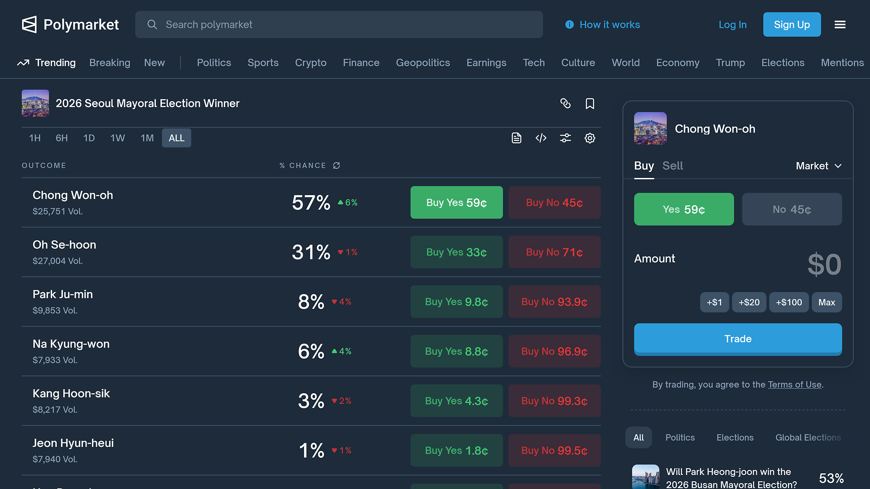Viewport: 870px width, 489px height.
Task: Add $20 to the amount
Action: pos(749,302)
